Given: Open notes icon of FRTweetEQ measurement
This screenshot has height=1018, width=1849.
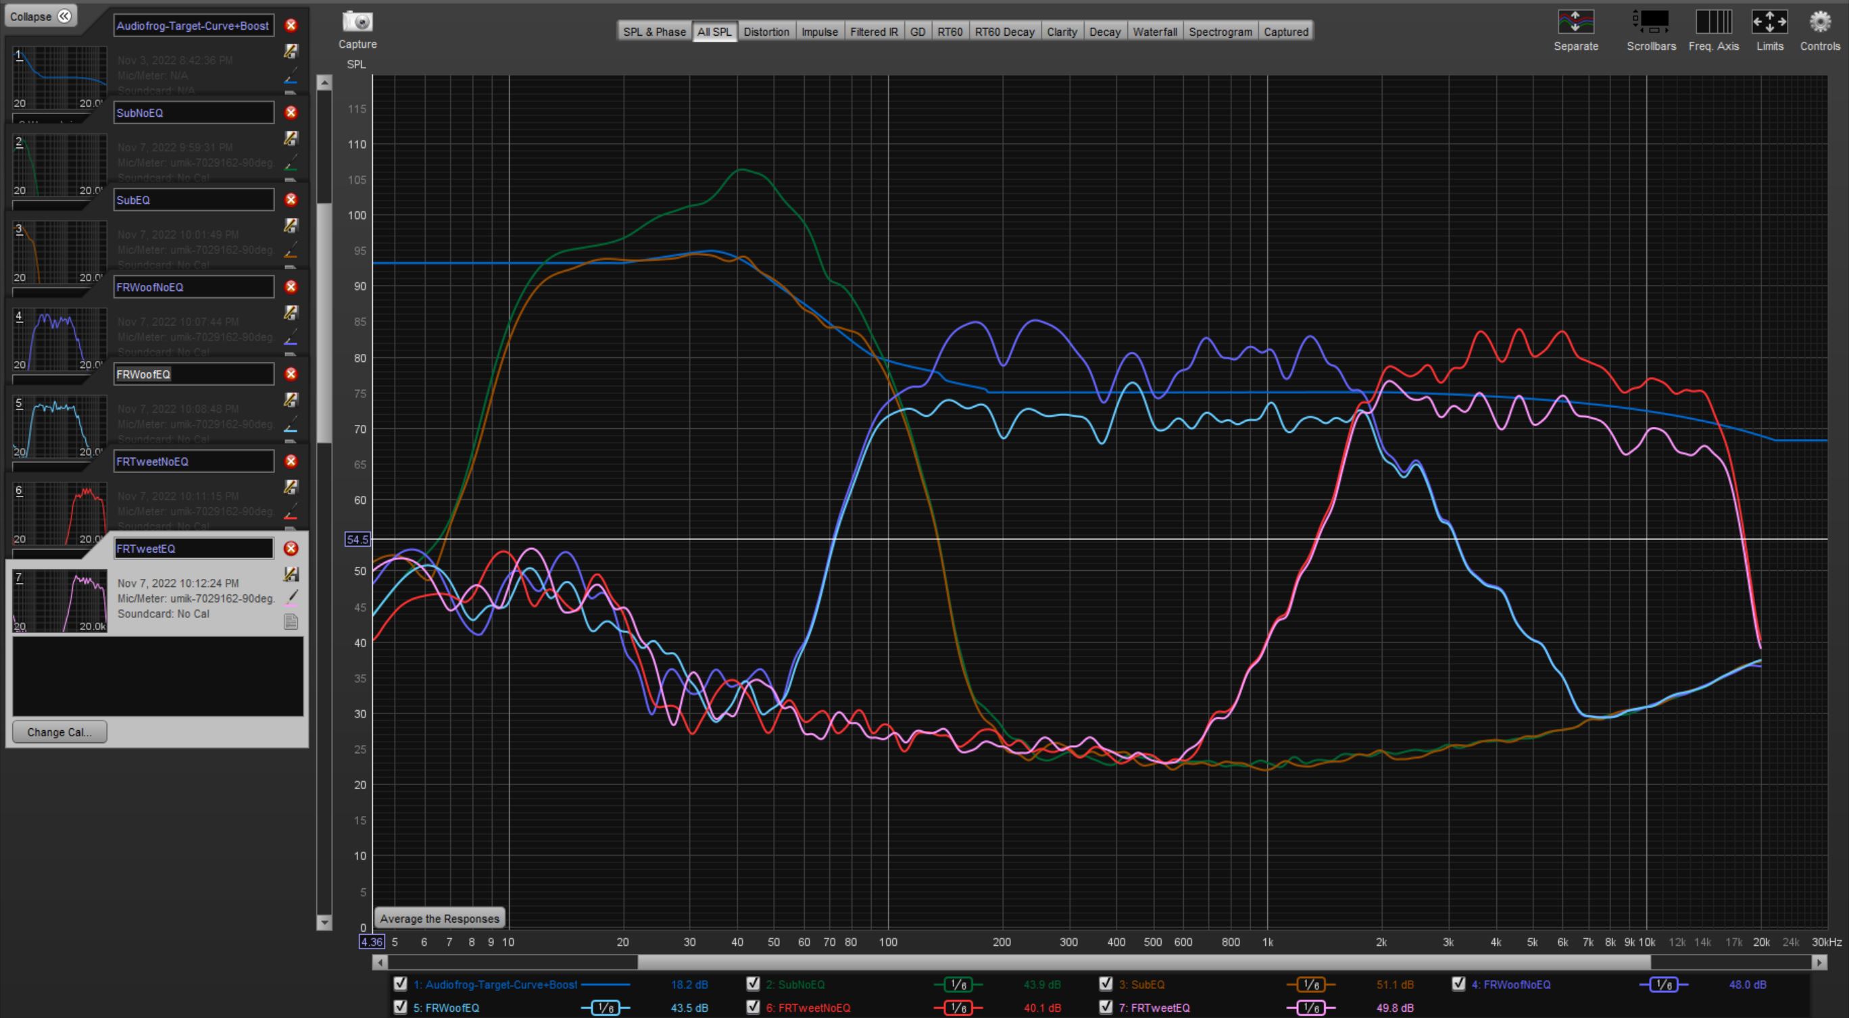Looking at the screenshot, I should coord(291,622).
